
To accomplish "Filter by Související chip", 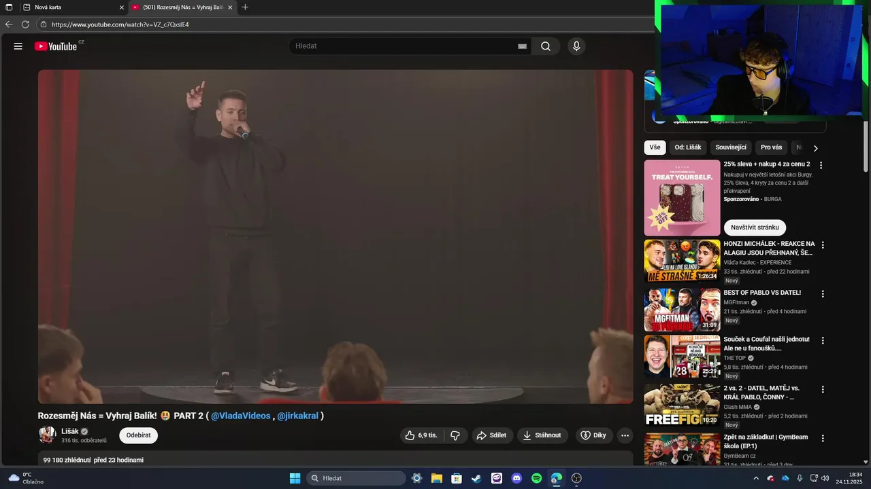I will coord(731,147).
